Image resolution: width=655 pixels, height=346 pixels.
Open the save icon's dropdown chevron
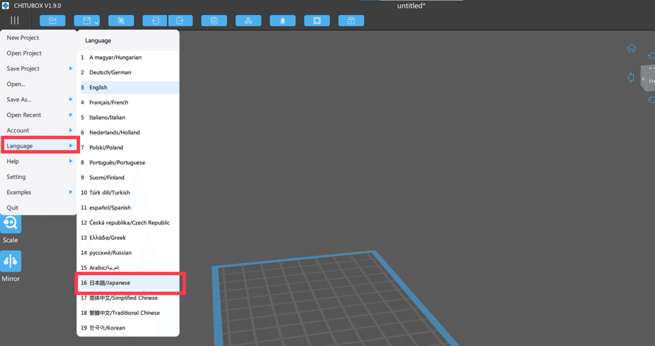tap(97, 22)
